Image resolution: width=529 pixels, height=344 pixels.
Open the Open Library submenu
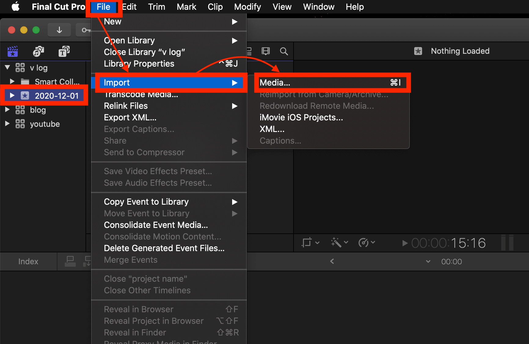(169, 41)
